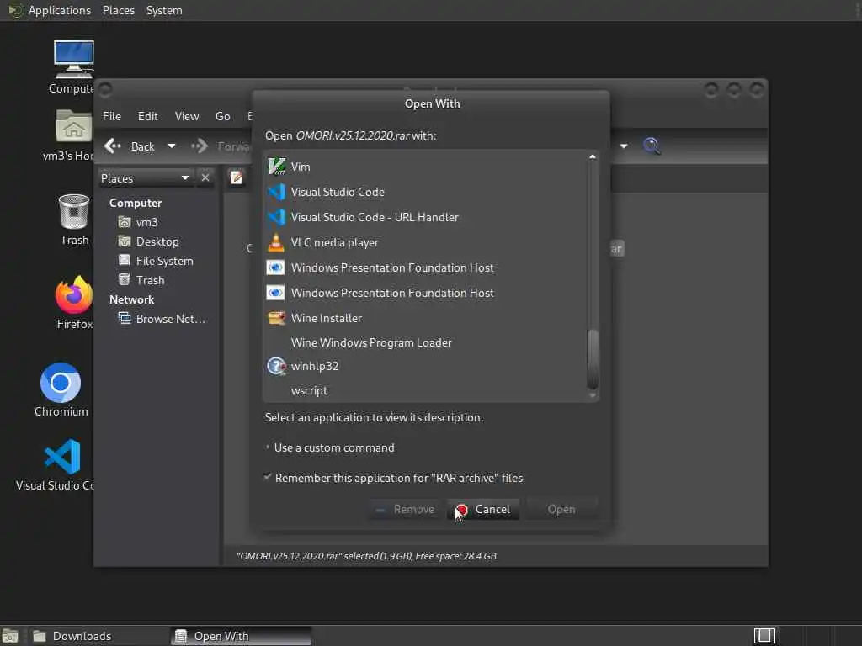862x646 pixels.
Task: Choose Visual Studio Code - URL Handler icon
Action: [x=276, y=217]
